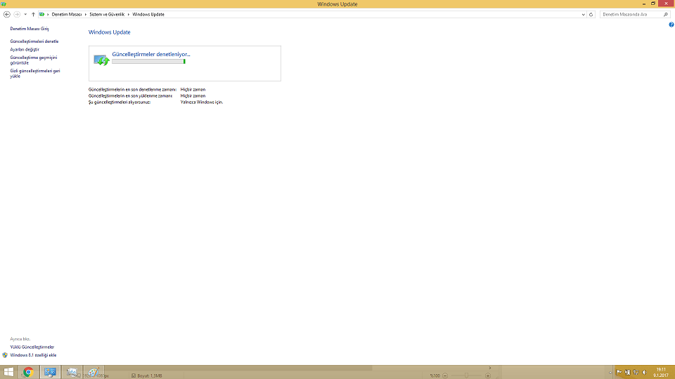Refresh the Windows Update page
675x379 pixels.
click(591, 15)
